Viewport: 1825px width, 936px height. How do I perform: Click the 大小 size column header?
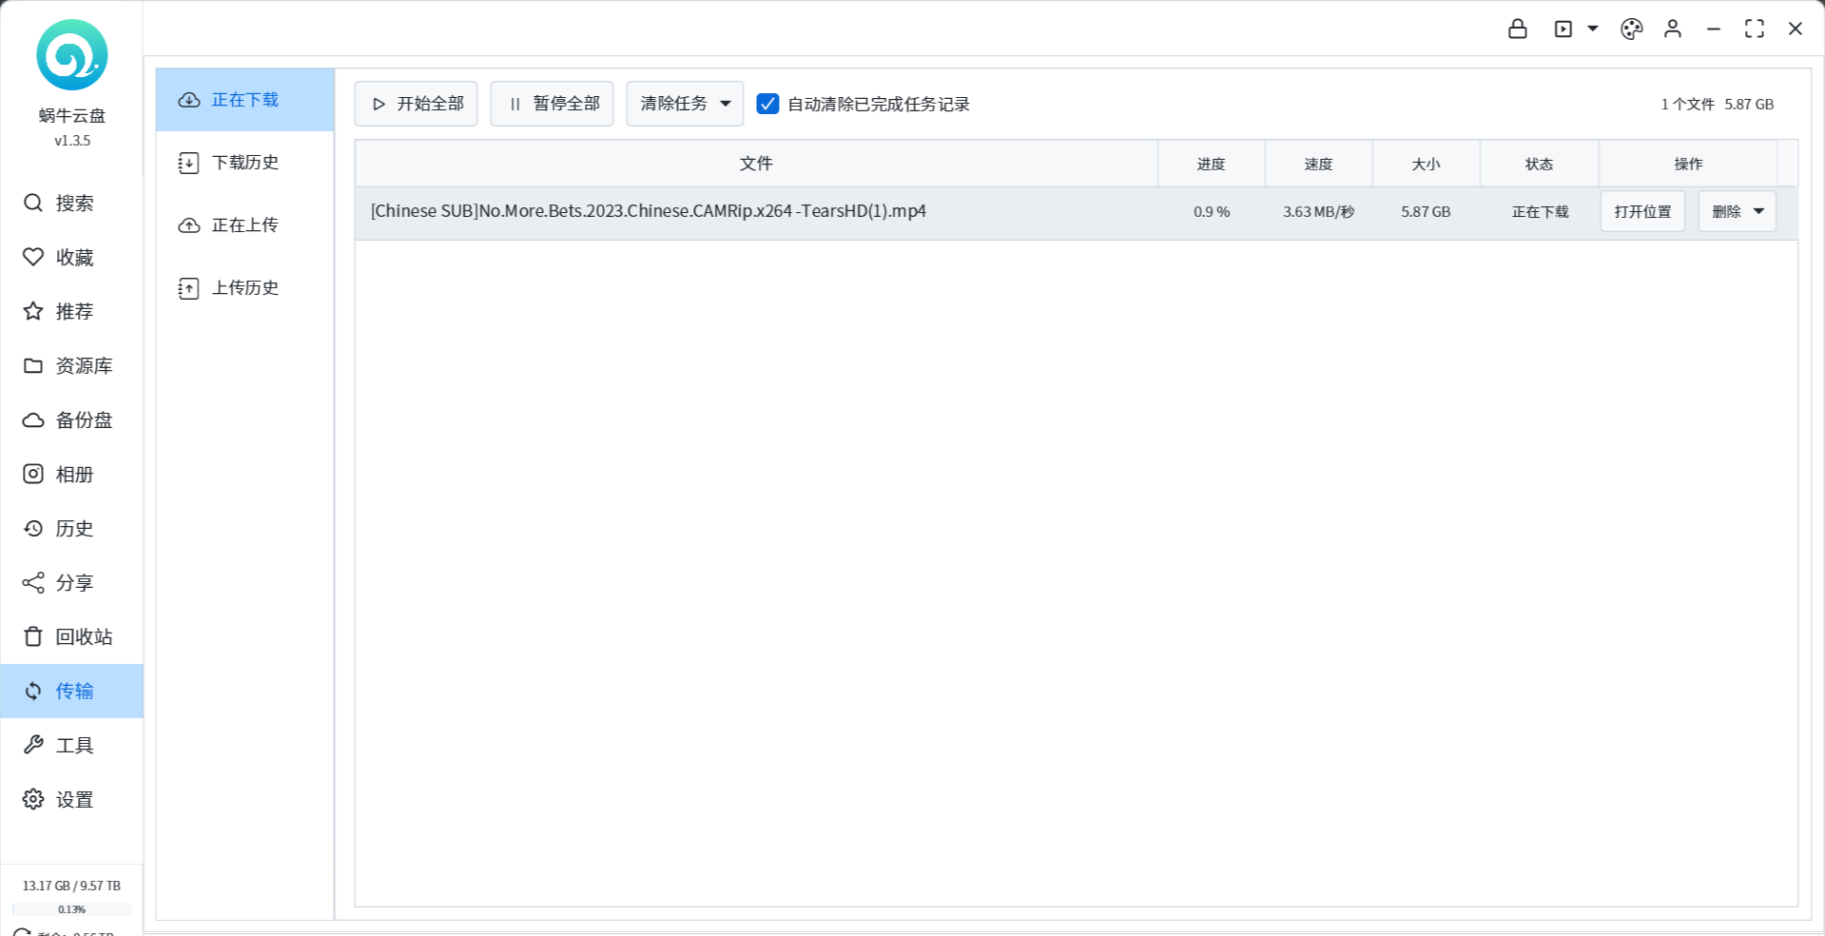pos(1427,164)
